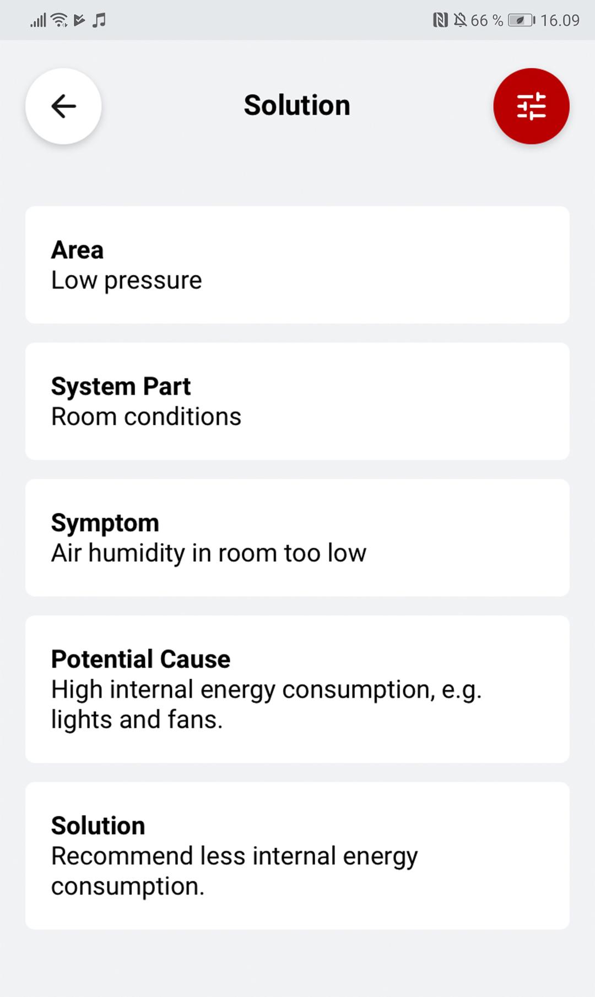Screen dimensions: 595x997
Task: Open the red filter settings button
Action: 531,106
